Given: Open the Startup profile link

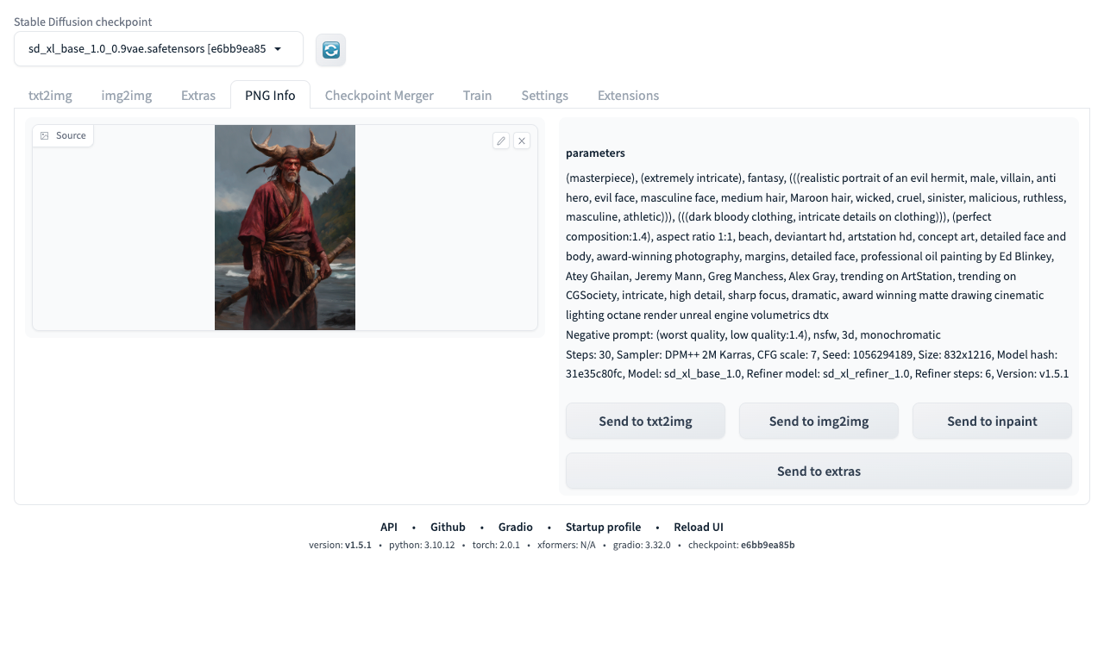Looking at the screenshot, I should [603, 527].
